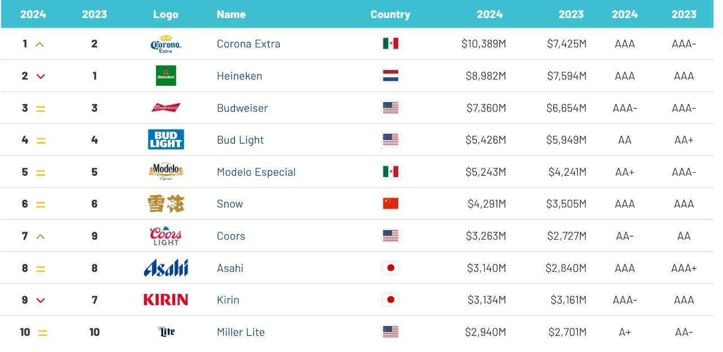
Task: Click the Corona Extra logo
Action: [166, 44]
